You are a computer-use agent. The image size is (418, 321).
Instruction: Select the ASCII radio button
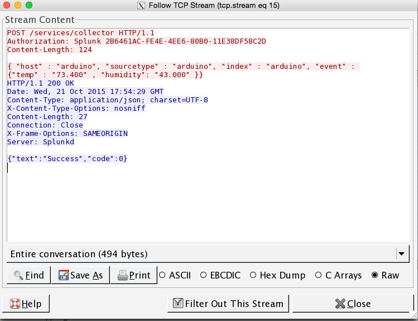[x=162, y=275]
